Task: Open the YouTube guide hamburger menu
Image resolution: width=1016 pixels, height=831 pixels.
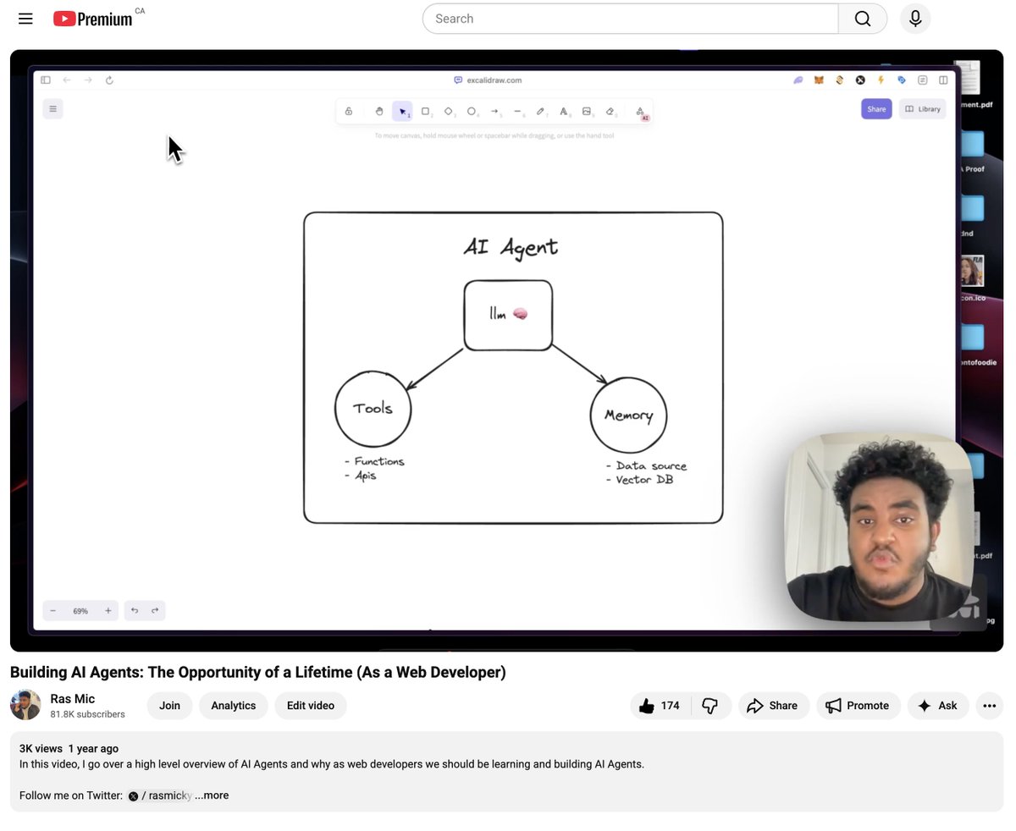Action: point(25,19)
